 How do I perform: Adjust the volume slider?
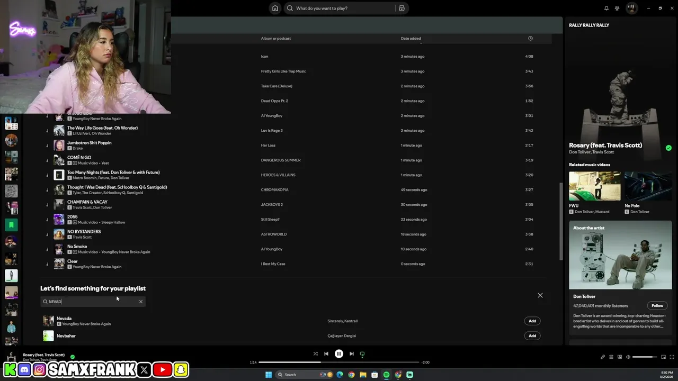(645, 357)
